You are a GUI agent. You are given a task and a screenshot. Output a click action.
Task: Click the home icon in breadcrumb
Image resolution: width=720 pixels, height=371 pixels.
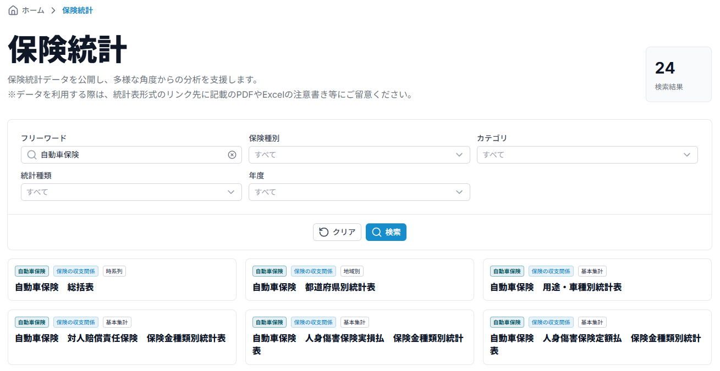(13, 10)
